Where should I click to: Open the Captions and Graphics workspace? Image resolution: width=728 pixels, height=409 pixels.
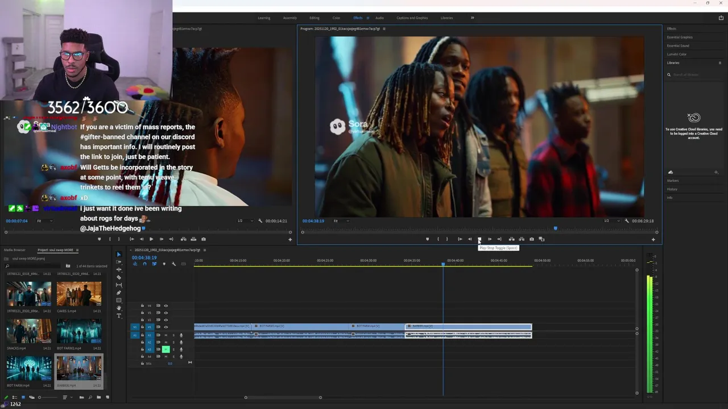412,18
